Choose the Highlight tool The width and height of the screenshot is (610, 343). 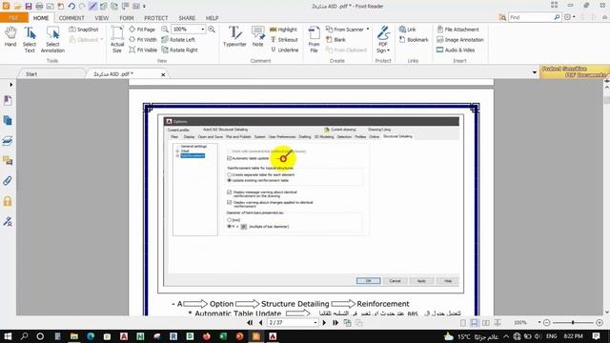tap(283, 30)
